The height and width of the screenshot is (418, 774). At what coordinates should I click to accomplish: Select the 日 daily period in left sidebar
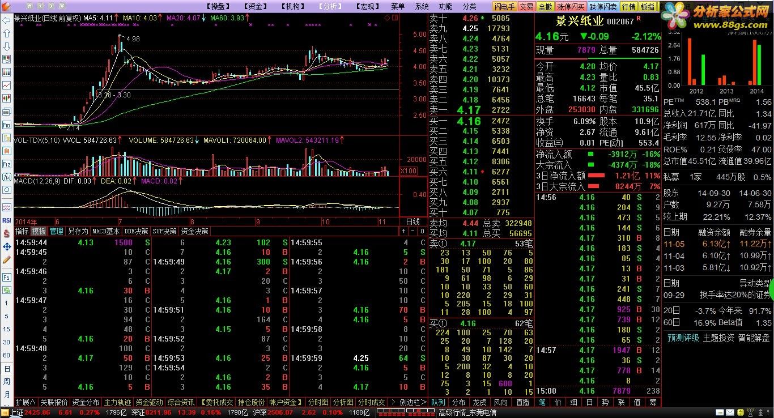pos(6,368)
